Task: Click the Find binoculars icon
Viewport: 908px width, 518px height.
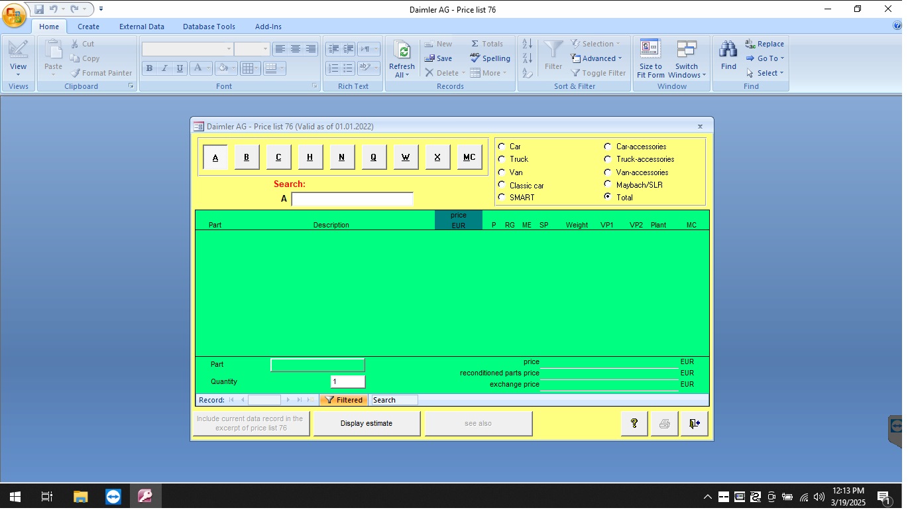Action: click(728, 50)
